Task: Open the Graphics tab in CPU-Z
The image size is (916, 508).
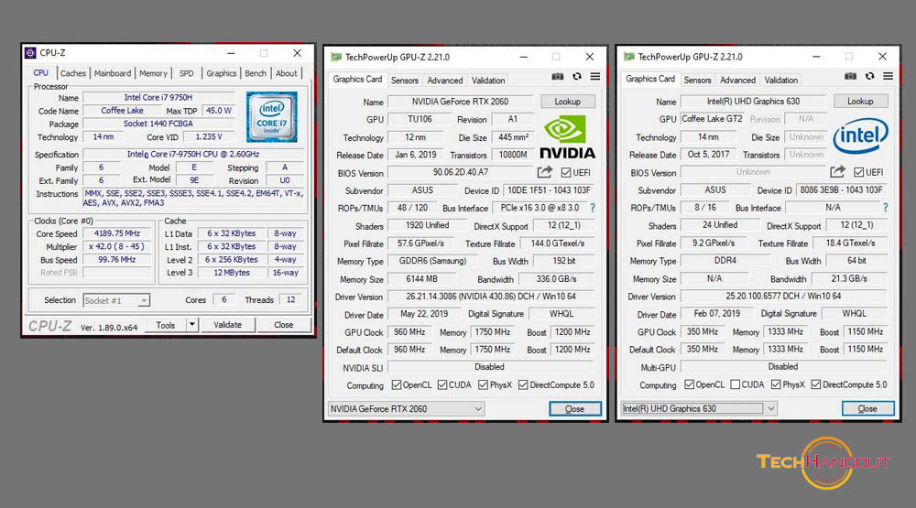Action: pyautogui.click(x=222, y=73)
